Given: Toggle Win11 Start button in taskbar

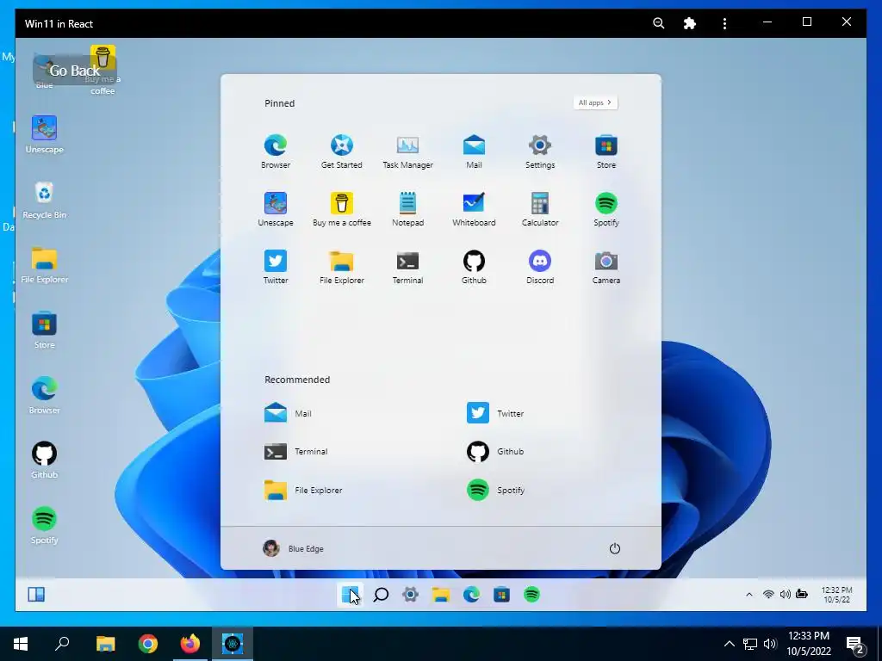Looking at the screenshot, I should pos(350,594).
